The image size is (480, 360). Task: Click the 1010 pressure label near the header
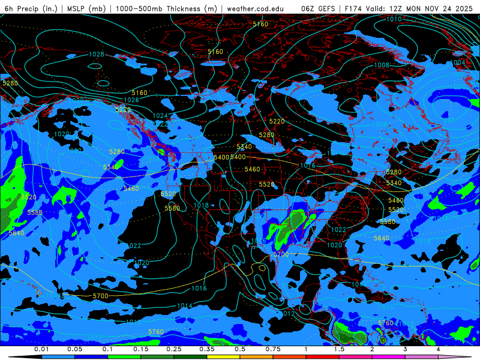click(394, 19)
